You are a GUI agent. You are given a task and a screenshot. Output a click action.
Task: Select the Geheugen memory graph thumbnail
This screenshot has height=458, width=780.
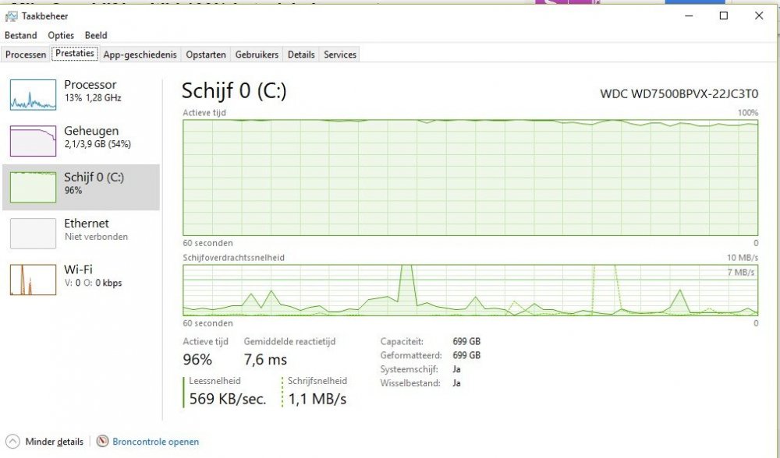33,140
